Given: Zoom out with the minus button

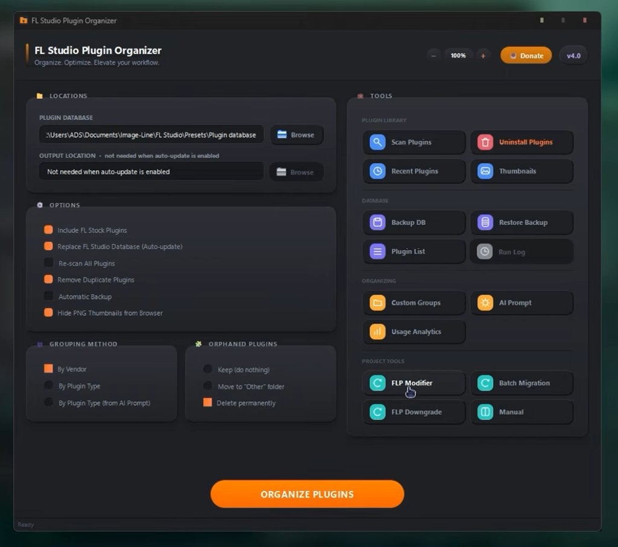Looking at the screenshot, I should 433,56.
